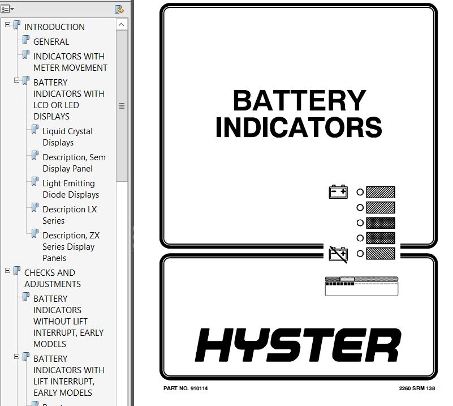Collapse the INTRODUCTION bookmark branch
453x406 pixels.
coord(8,25)
